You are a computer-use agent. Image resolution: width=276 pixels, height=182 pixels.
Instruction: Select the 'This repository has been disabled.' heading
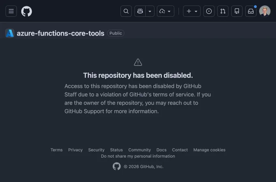[x=138, y=75]
